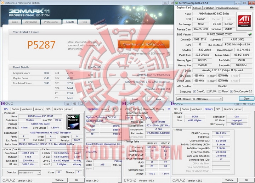Open the Processor #1 selection dropdown

point(30,173)
